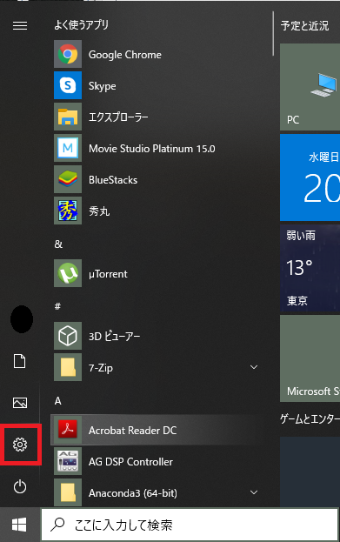Open µTorrent app icon

(68, 273)
